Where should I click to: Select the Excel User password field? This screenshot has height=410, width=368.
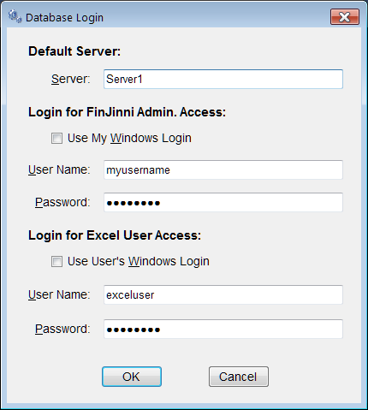[223, 330]
